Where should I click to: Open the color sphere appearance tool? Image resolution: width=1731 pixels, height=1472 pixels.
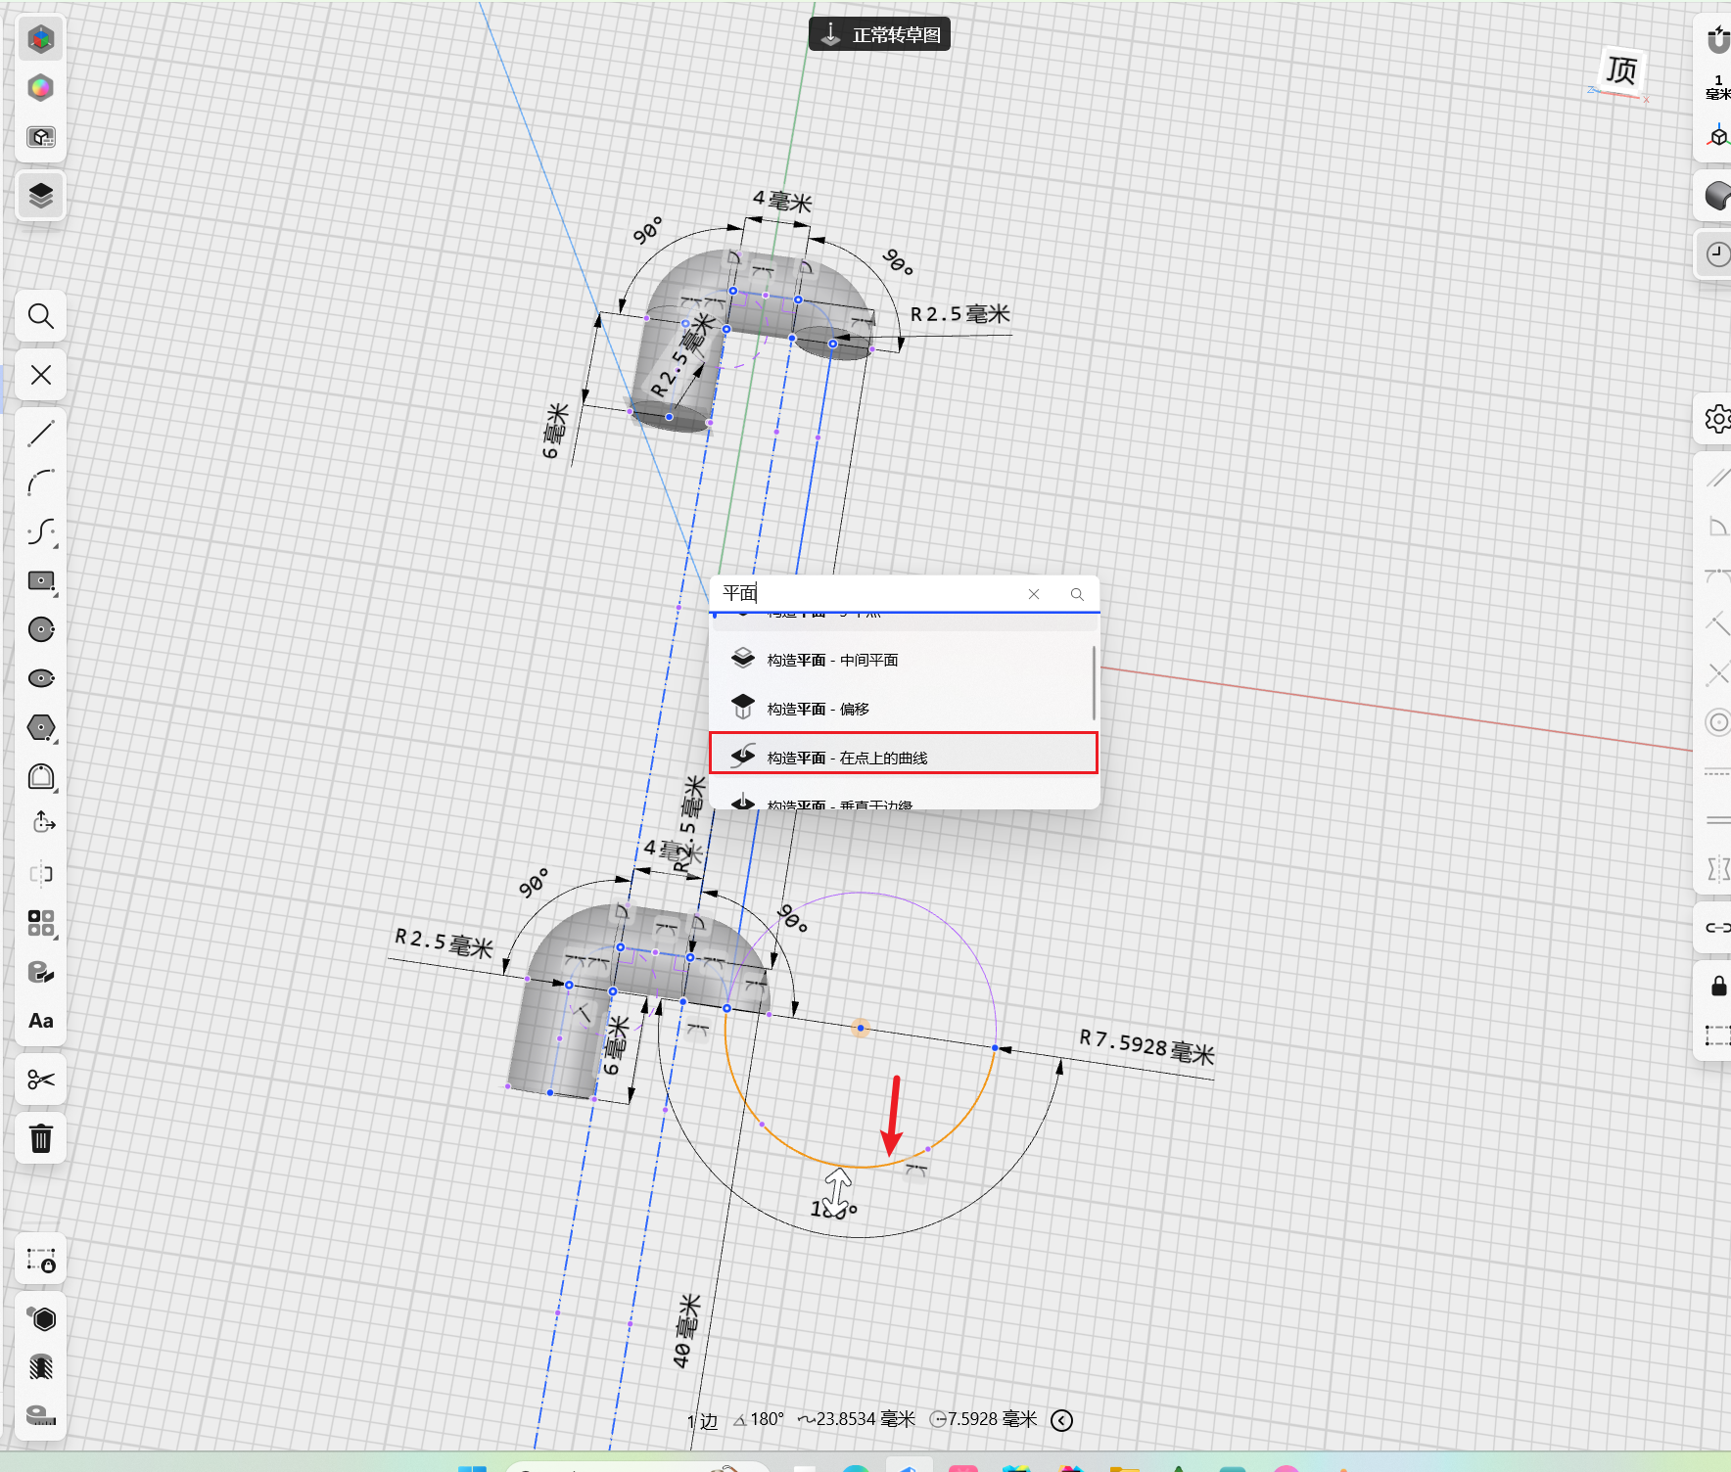tap(41, 88)
